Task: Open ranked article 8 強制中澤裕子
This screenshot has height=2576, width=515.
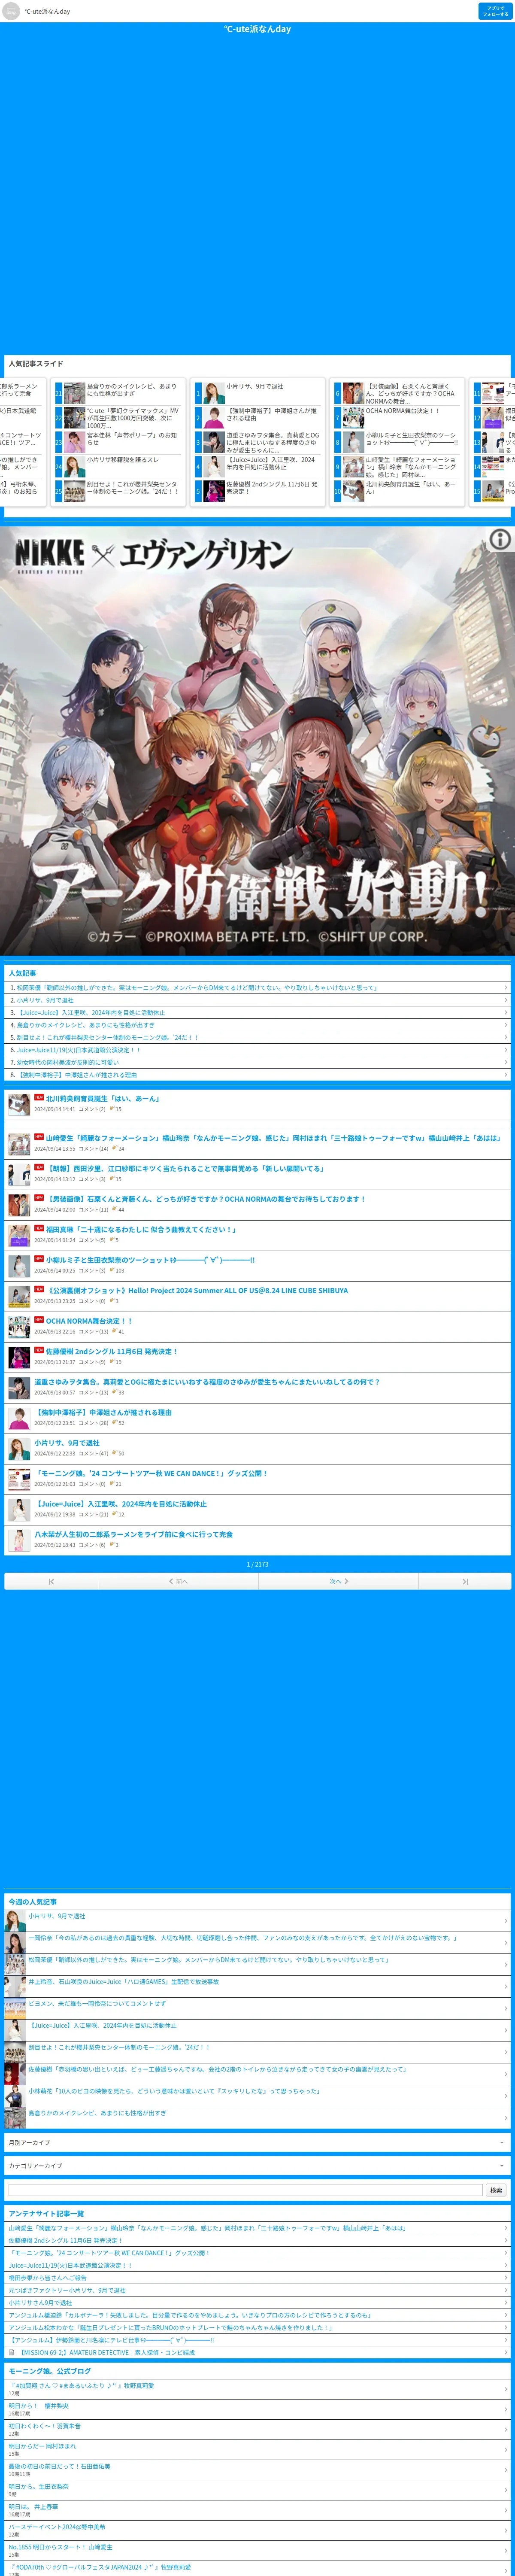Action: click(257, 1075)
